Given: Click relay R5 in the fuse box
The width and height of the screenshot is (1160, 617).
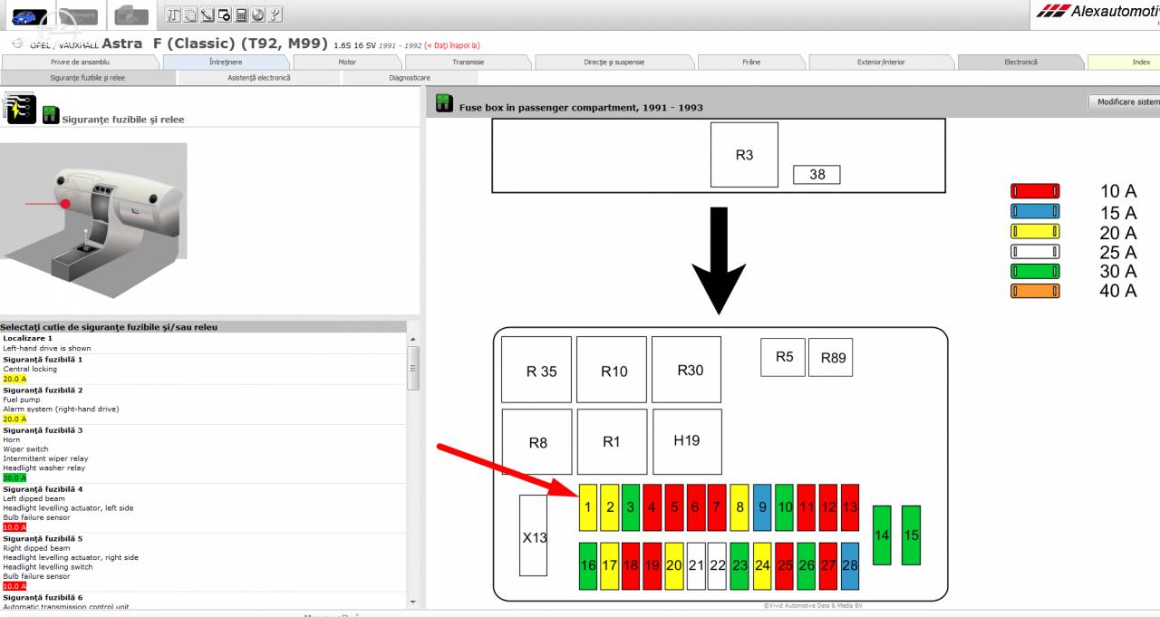Looking at the screenshot, I should point(783,357).
